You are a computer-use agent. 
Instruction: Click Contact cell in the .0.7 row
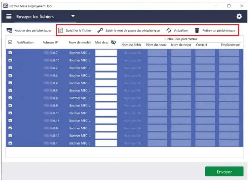pyautogui.click(x=205, y=53)
